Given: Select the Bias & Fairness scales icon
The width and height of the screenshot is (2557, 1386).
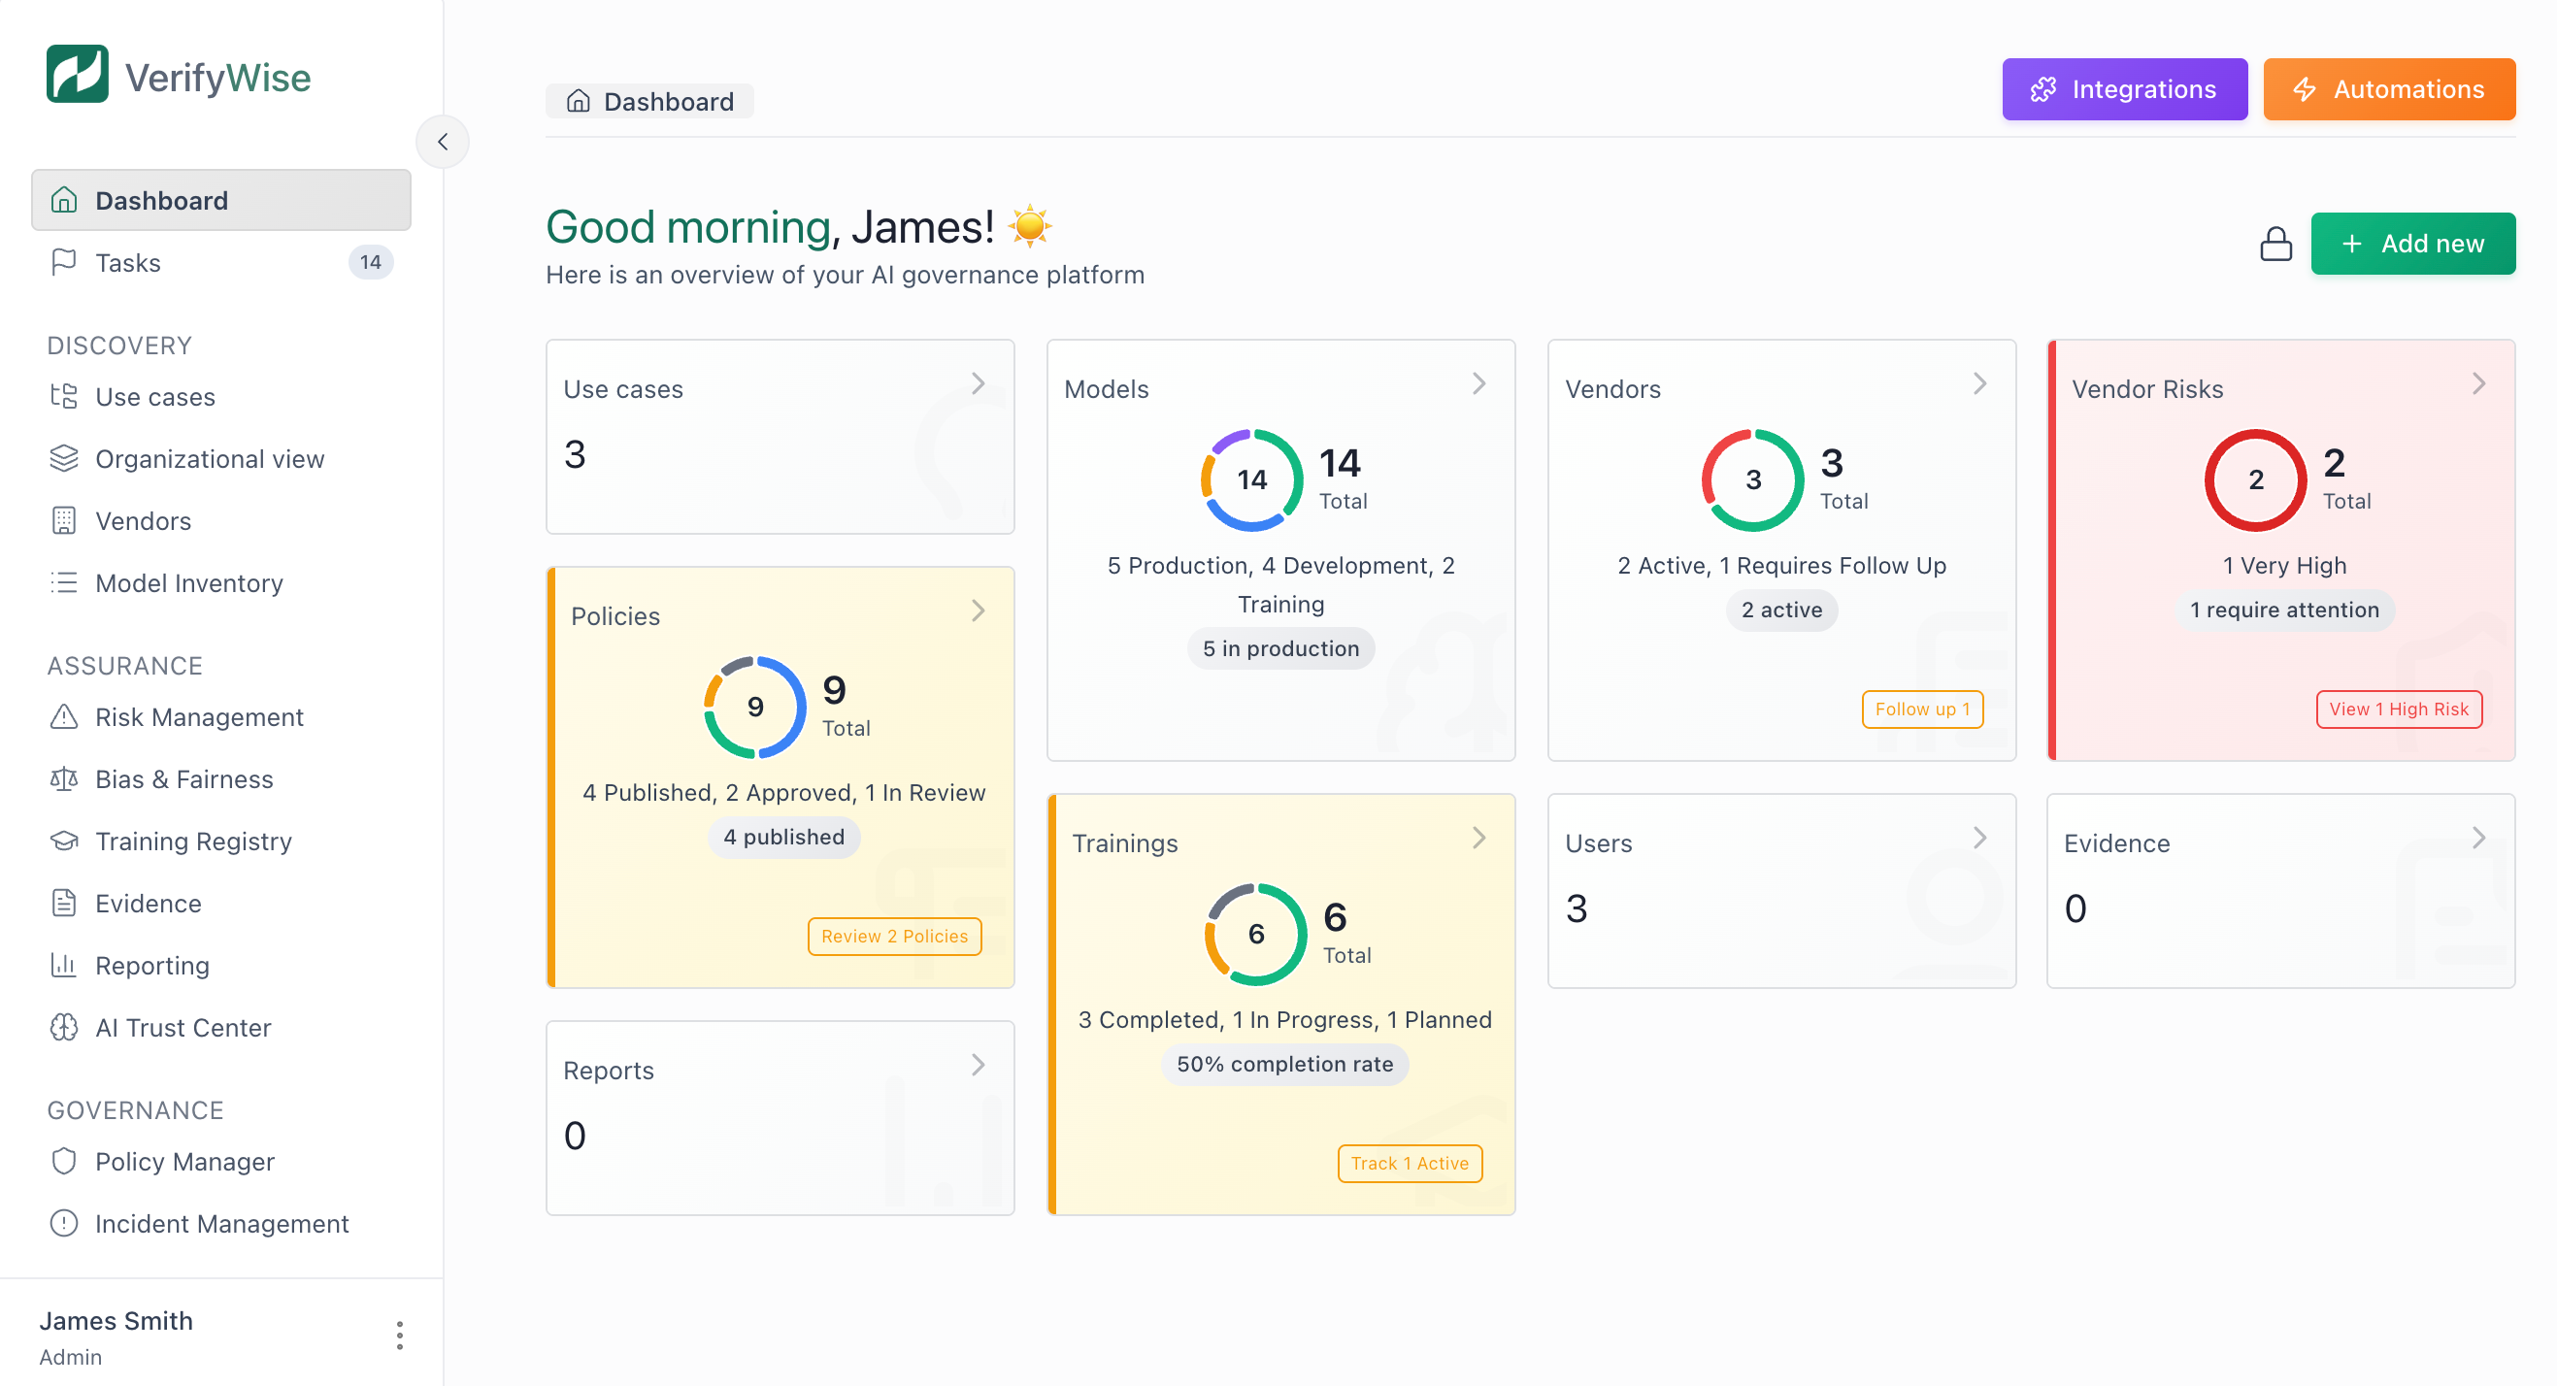Looking at the screenshot, I should pyautogui.click(x=62, y=778).
